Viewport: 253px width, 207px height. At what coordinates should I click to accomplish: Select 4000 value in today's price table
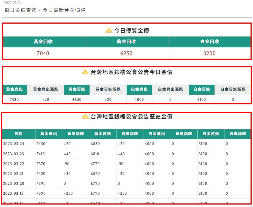click(139, 99)
